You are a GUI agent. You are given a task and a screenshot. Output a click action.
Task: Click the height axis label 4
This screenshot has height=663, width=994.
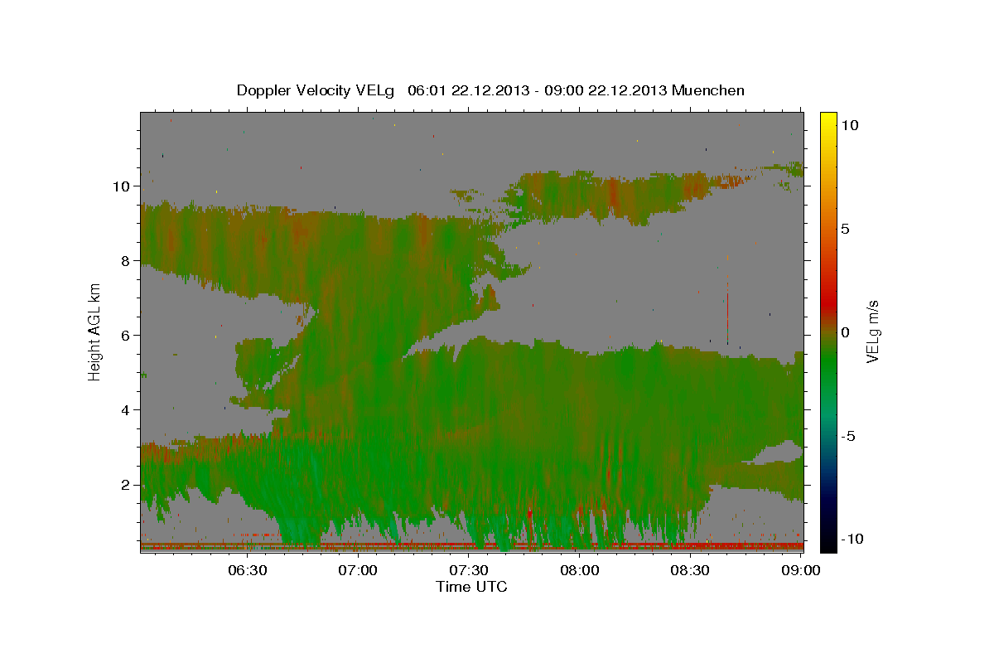tap(128, 409)
